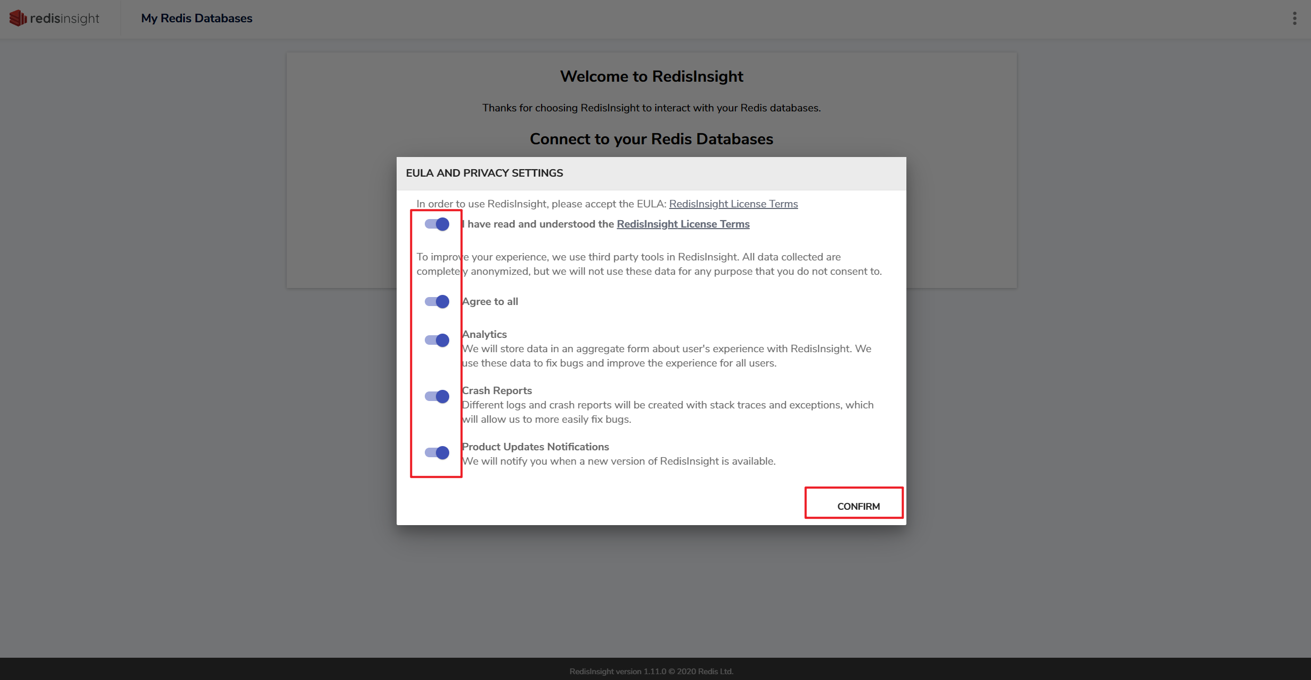The height and width of the screenshot is (680, 1311).
Task: Open bold RedisInsight License Terms link
Action: coord(683,224)
